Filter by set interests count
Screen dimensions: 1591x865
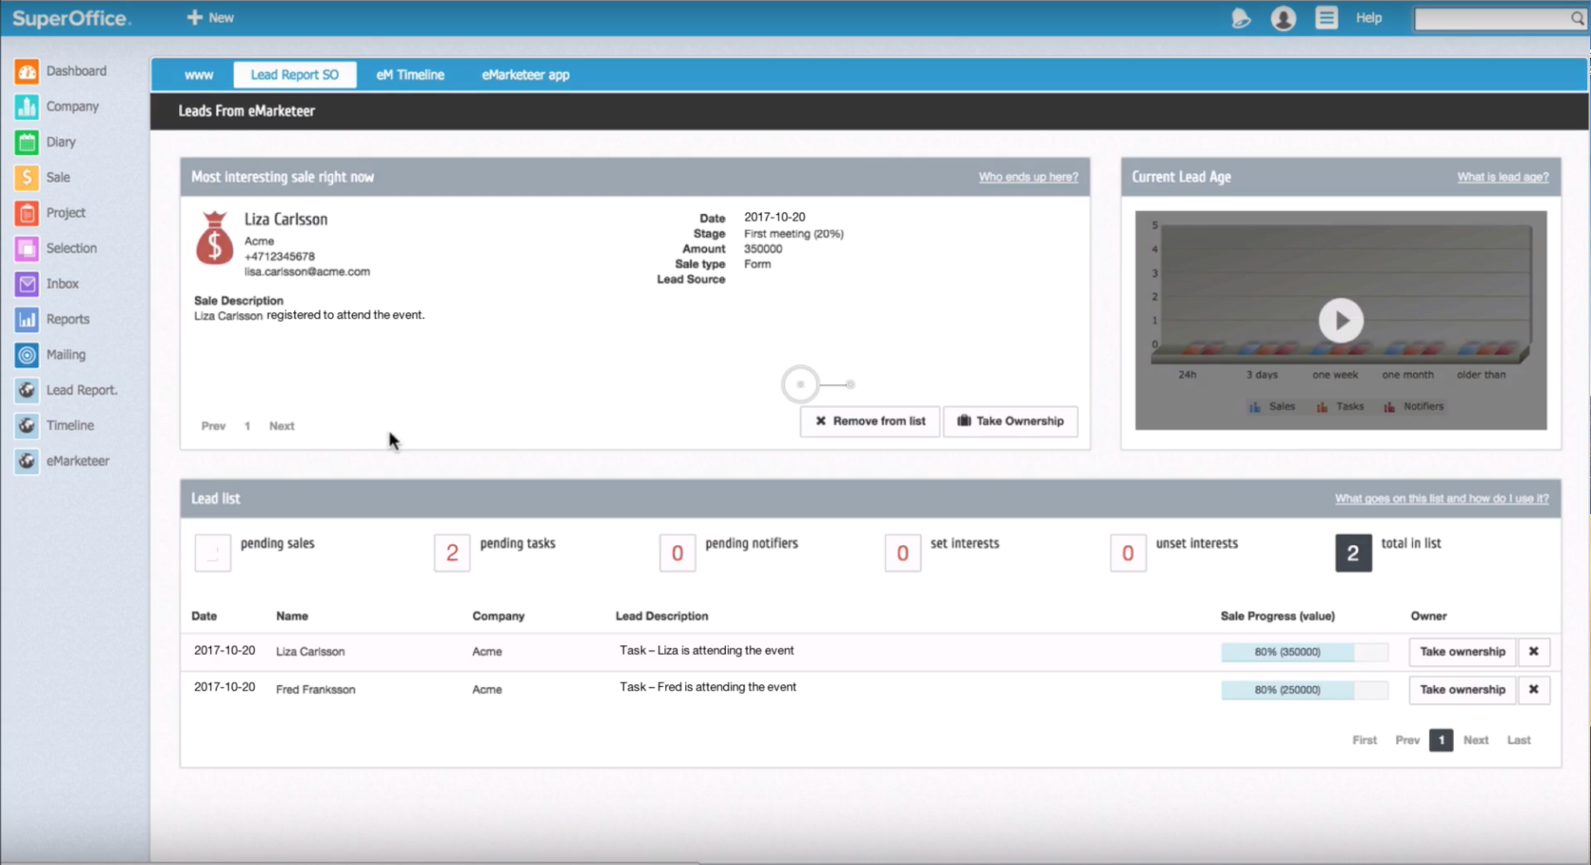pos(903,553)
